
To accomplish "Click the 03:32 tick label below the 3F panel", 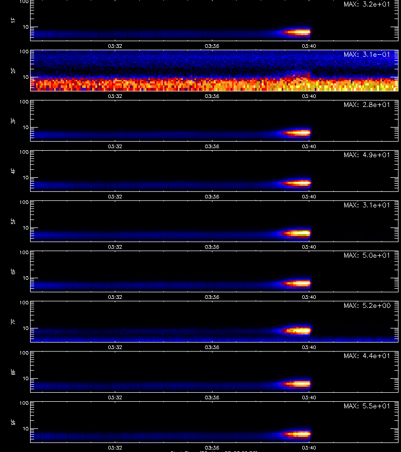I will [115, 147].
